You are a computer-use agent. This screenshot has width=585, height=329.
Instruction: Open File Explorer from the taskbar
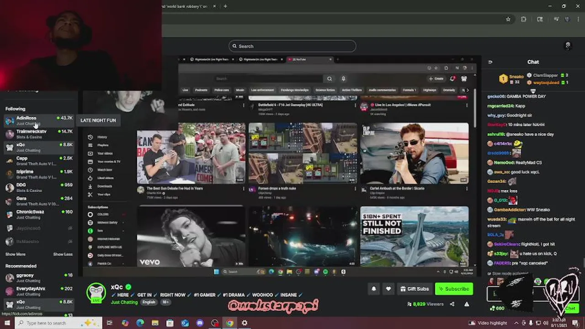(155, 323)
